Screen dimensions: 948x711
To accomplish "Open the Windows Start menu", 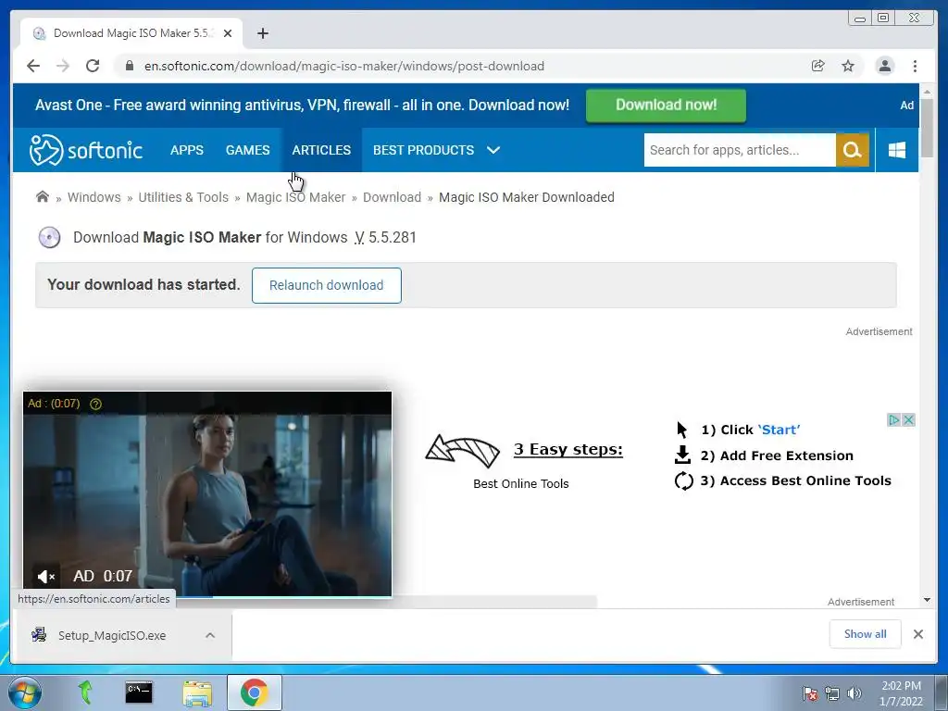I will pos(24,692).
